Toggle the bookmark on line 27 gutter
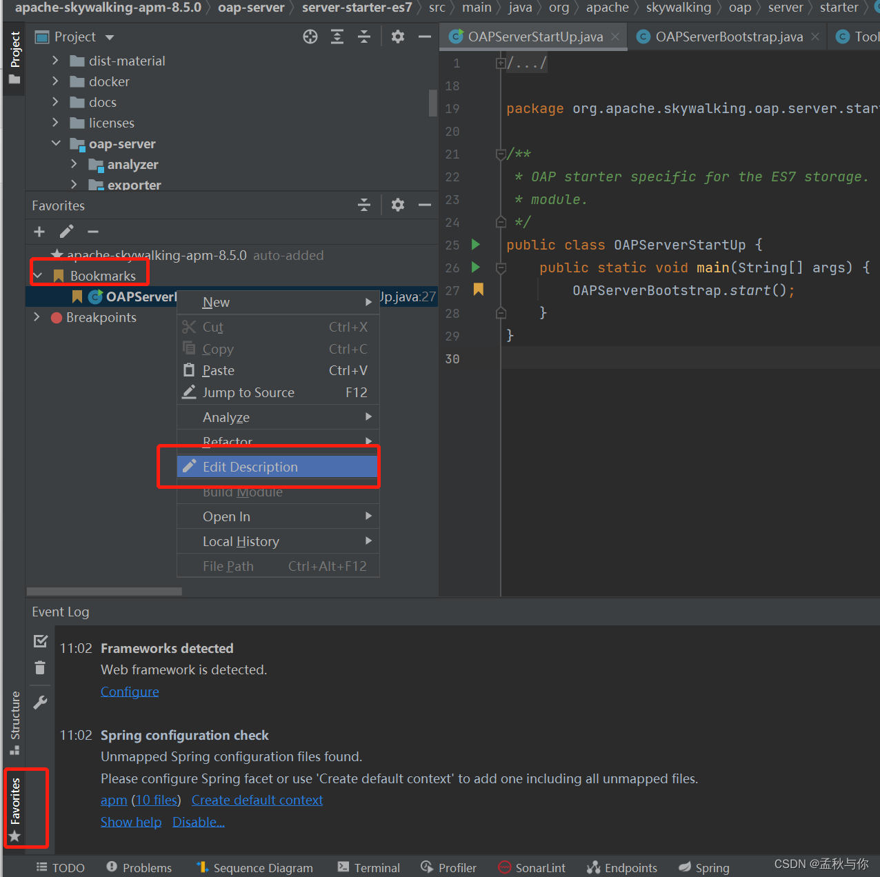Image resolution: width=880 pixels, height=877 pixels. (x=478, y=290)
